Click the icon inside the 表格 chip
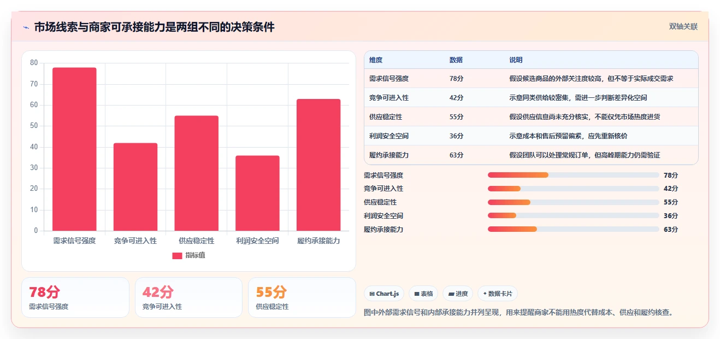The image size is (720, 339). coord(417,294)
